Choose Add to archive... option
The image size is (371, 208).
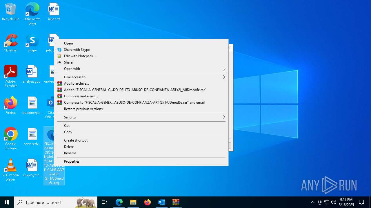pos(141,83)
